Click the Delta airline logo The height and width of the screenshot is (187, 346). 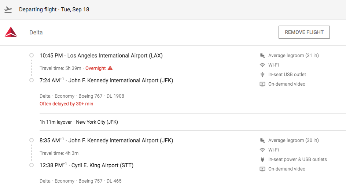click(11, 32)
